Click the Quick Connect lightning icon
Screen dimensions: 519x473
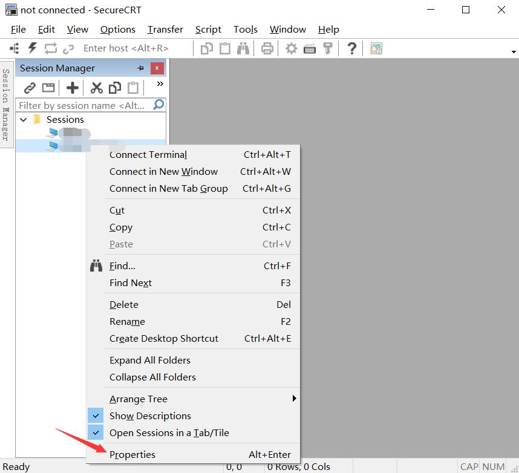tap(32, 48)
